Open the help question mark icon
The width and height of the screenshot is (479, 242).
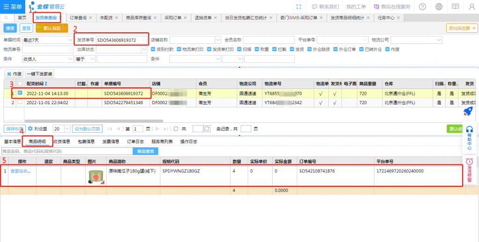tap(422, 7)
